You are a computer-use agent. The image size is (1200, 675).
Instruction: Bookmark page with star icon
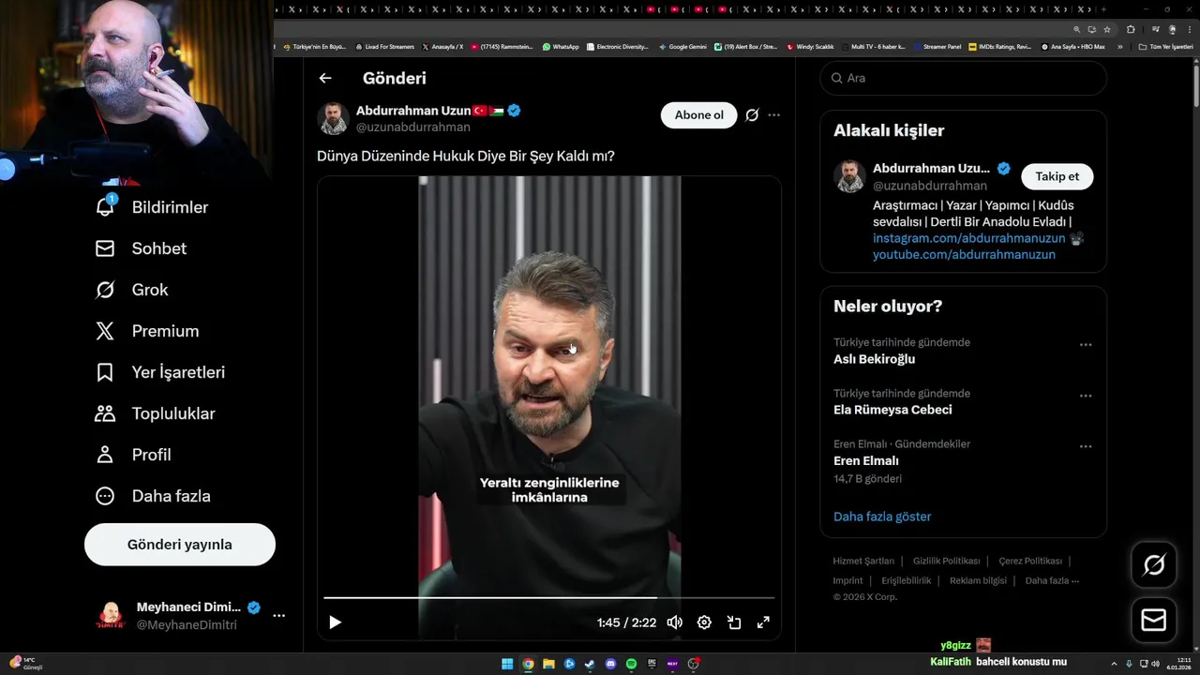coord(1107,29)
